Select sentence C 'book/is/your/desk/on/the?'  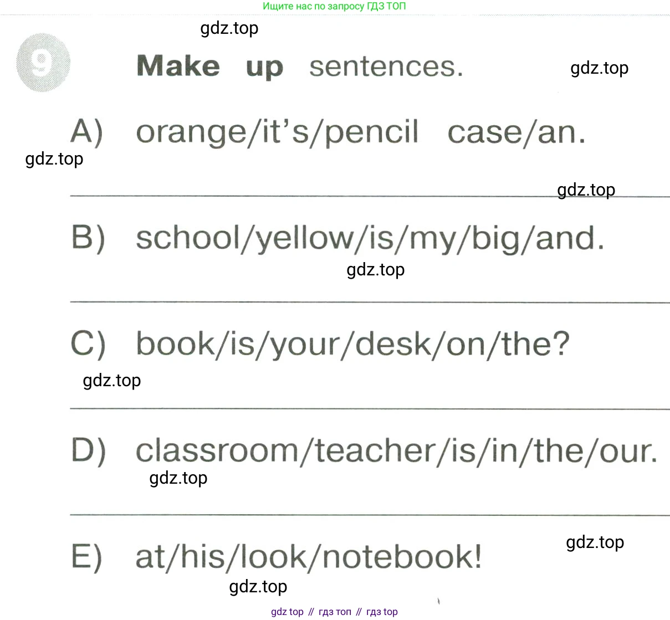(352, 344)
